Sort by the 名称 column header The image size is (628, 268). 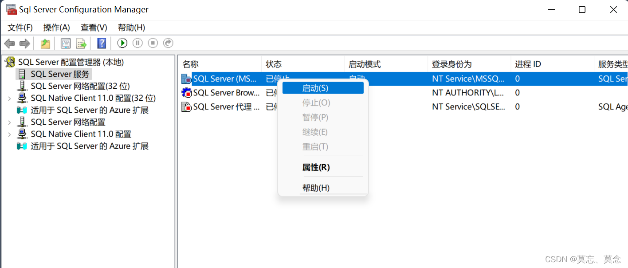coord(220,64)
